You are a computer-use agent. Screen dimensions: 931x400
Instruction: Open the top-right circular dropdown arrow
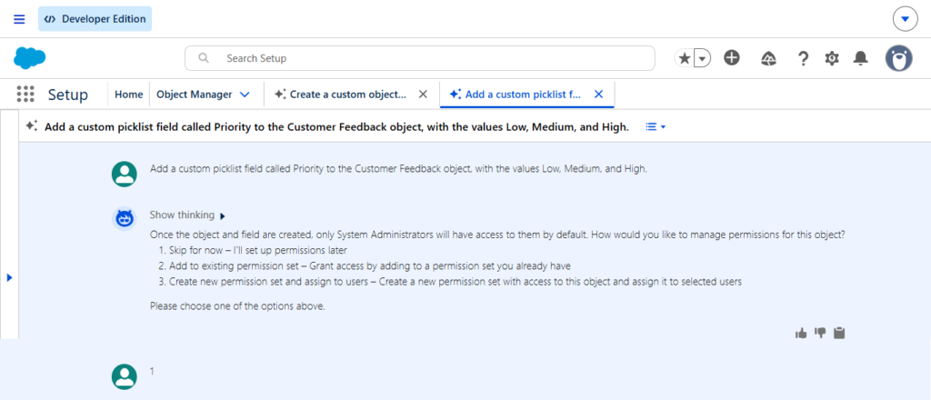(905, 19)
